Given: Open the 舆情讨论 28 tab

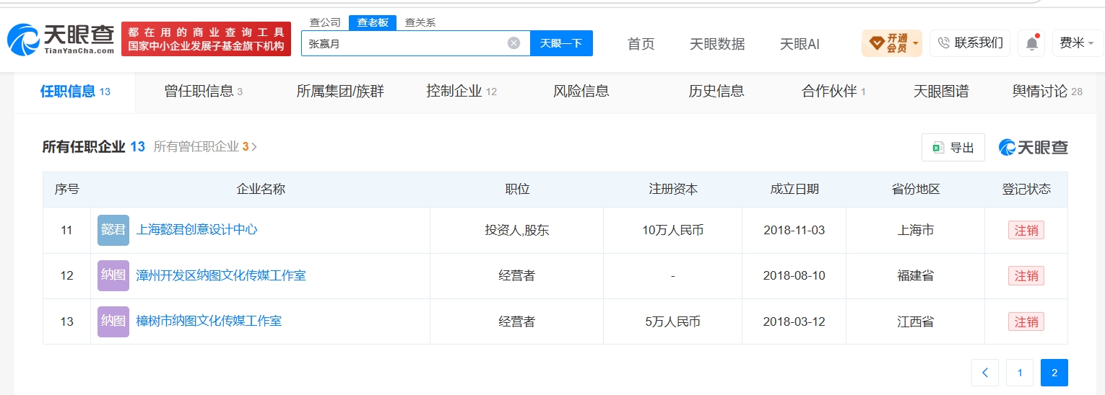Looking at the screenshot, I should [x=1047, y=92].
